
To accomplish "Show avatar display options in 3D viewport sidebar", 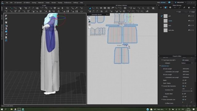I will pyautogui.click(x=6, y=29).
